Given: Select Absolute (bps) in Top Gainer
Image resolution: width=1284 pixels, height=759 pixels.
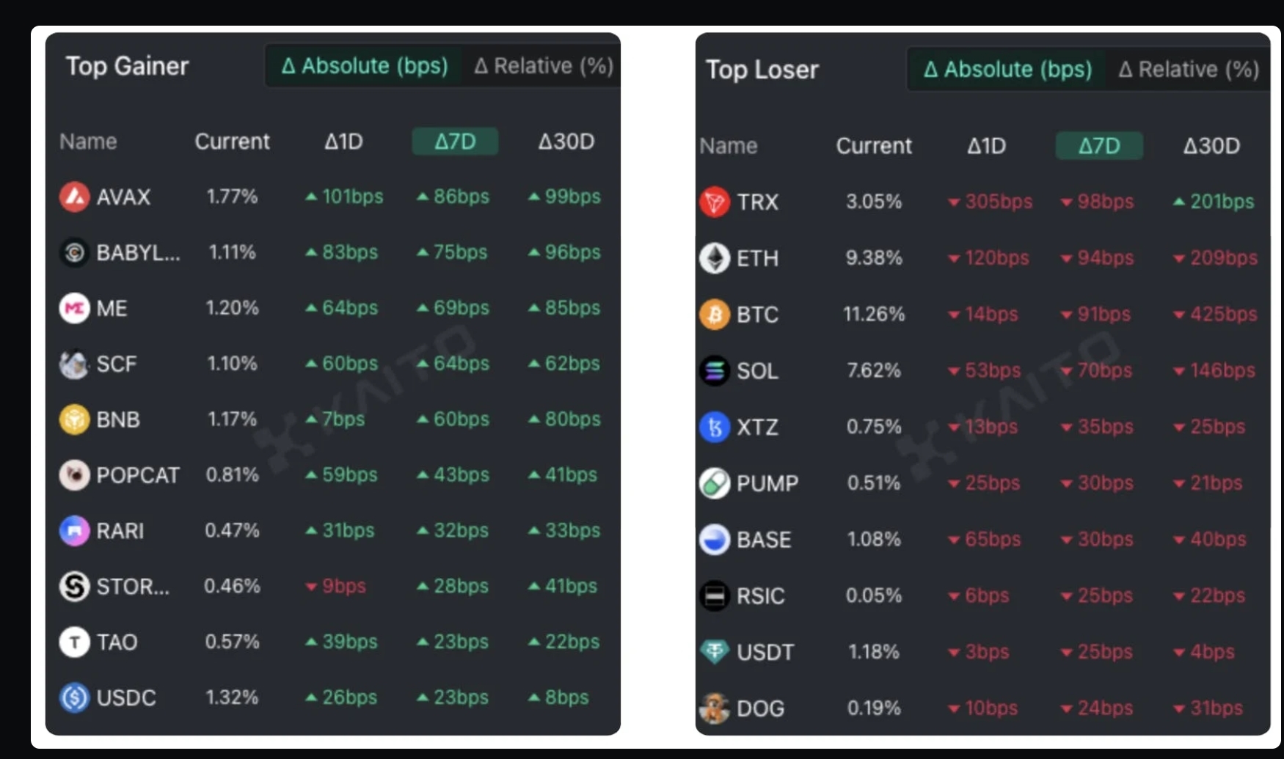Looking at the screenshot, I should pos(365,66).
